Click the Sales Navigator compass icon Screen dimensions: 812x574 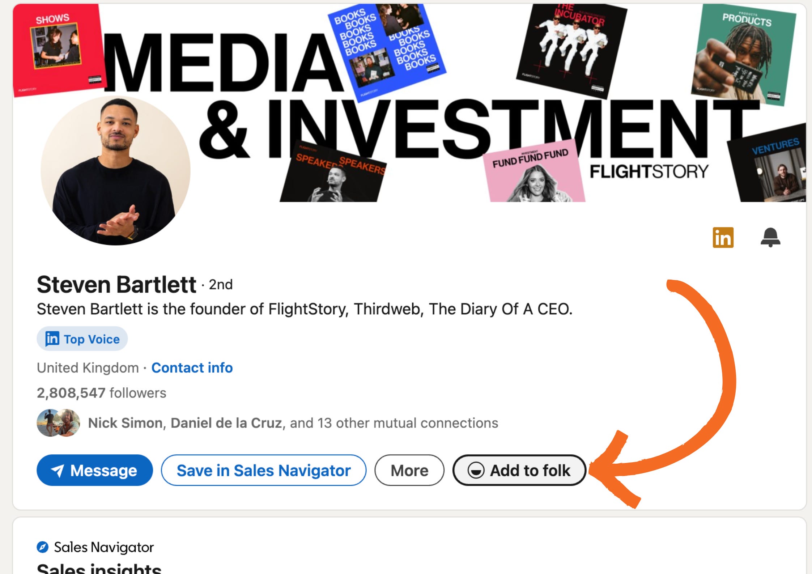click(43, 547)
